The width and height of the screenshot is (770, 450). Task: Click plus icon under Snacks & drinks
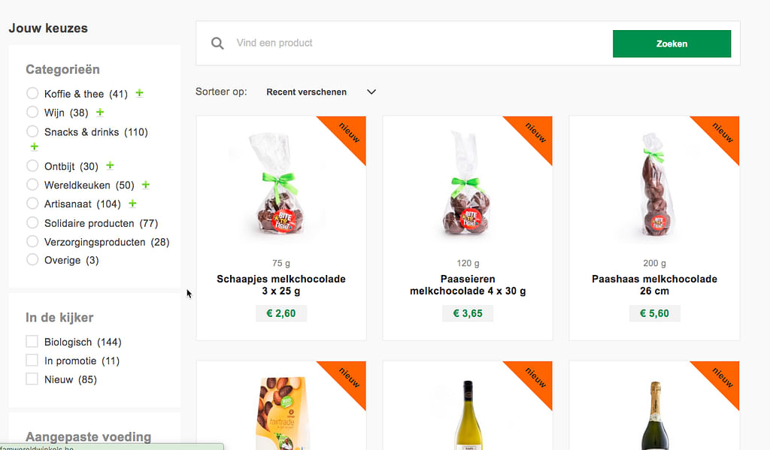coord(34,146)
